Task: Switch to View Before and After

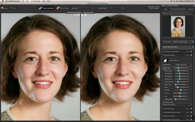Action: tap(74, 13)
